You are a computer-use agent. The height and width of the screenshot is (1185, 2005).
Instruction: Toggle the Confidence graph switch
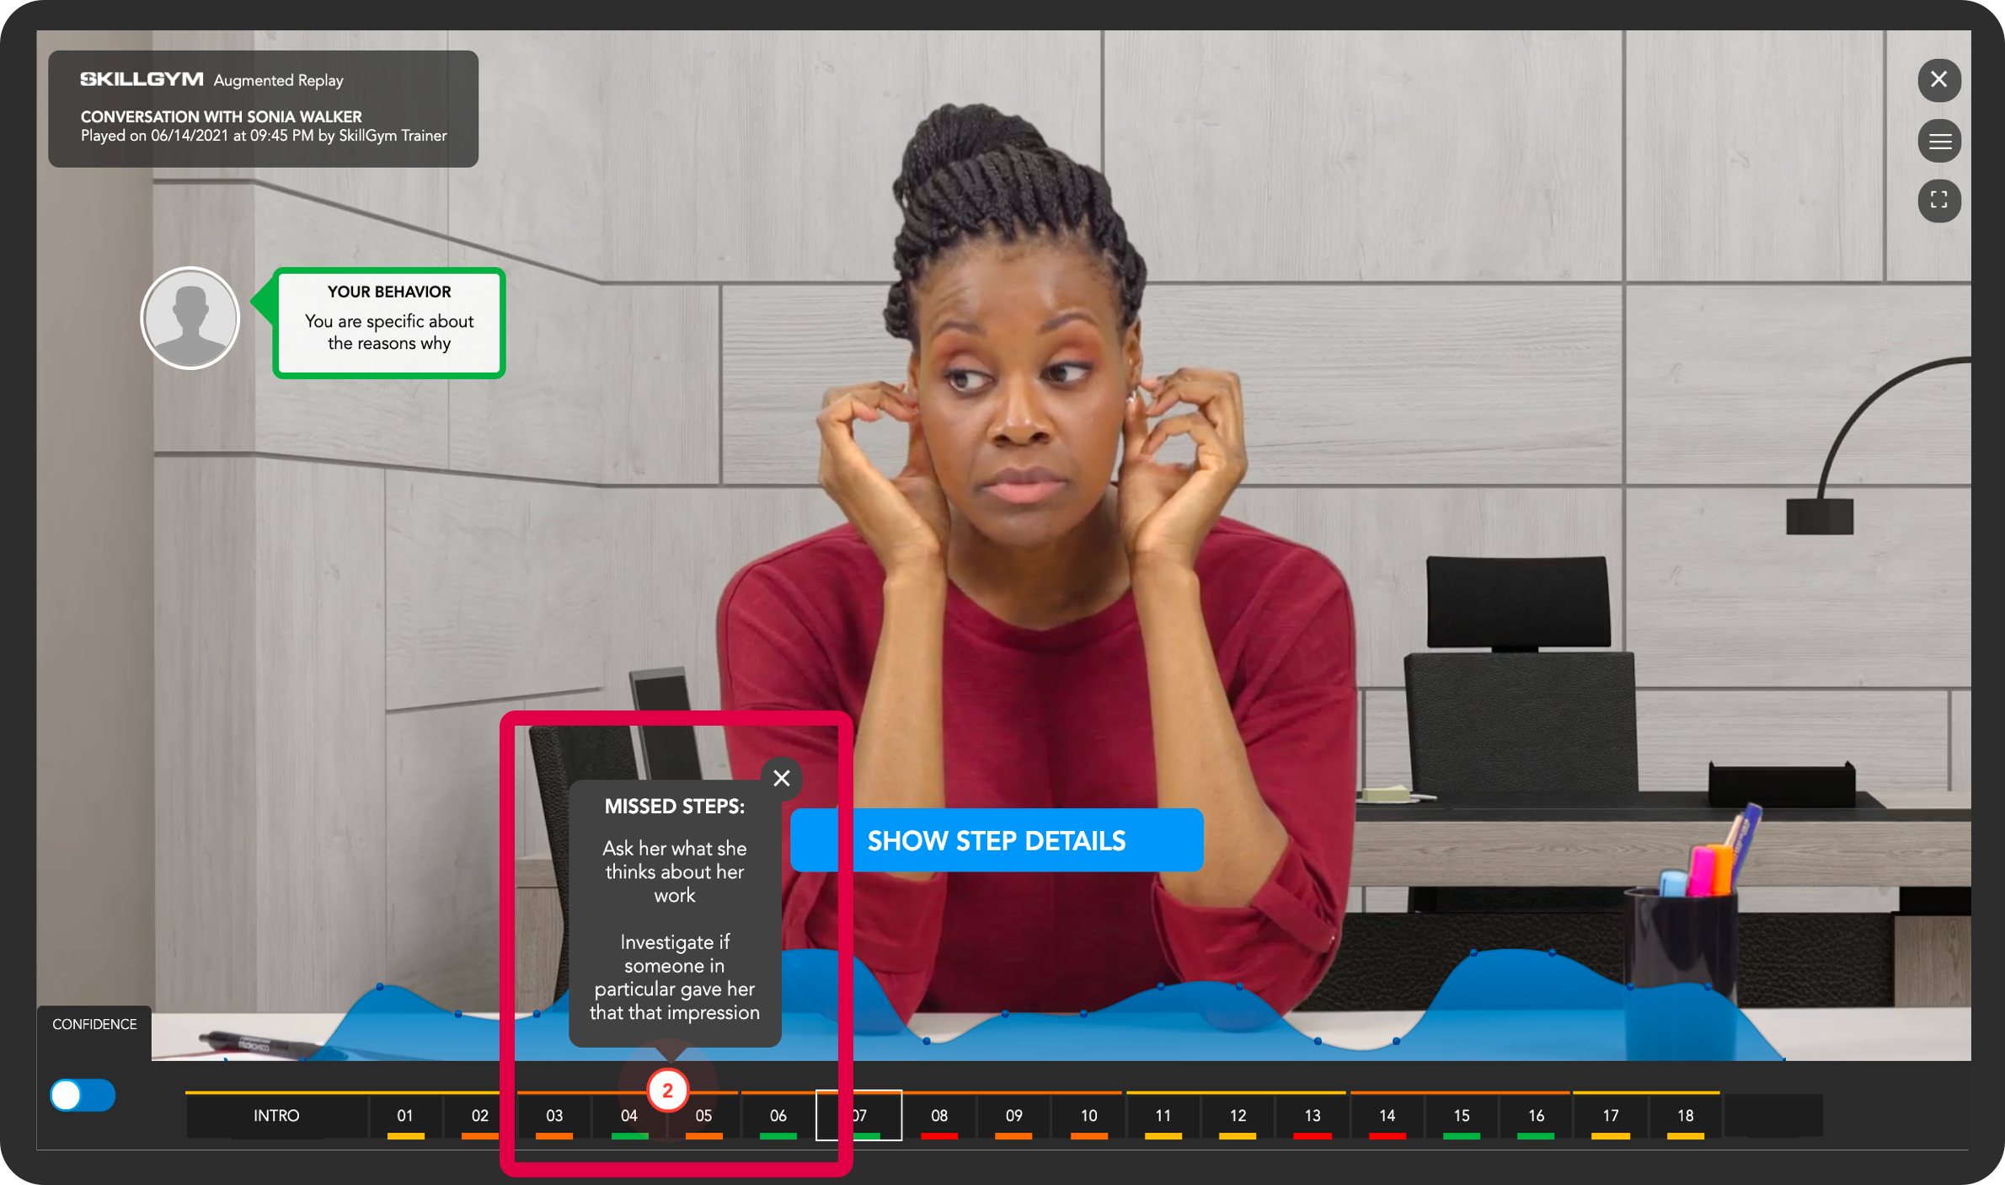[x=83, y=1095]
